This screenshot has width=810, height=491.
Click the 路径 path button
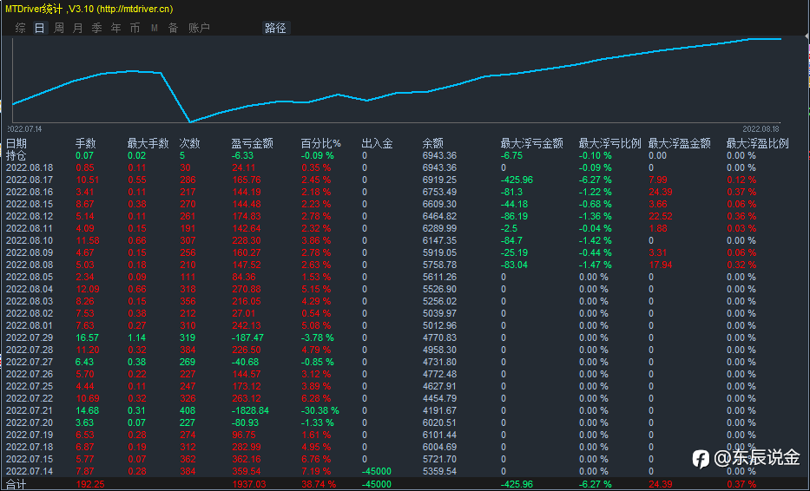click(275, 28)
